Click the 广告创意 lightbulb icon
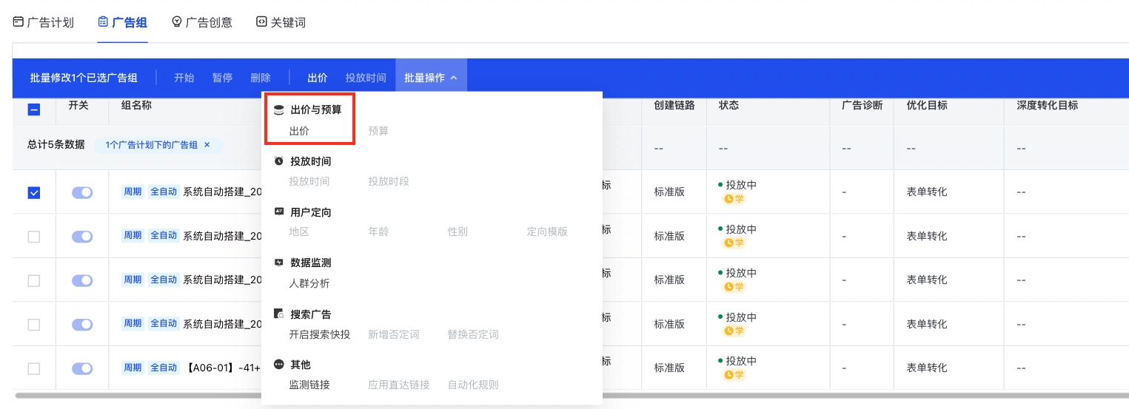The width and height of the screenshot is (1129, 409). [177, 22]
